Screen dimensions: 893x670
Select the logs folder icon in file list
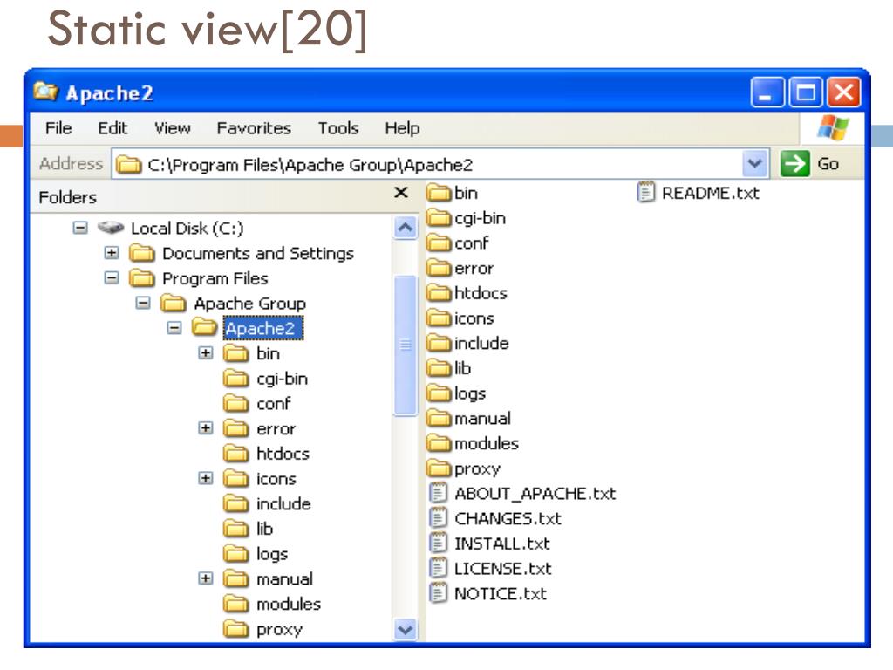(x=440, y=393)
